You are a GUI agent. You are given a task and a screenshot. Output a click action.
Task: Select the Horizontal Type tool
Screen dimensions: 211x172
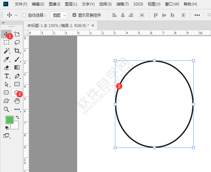coord(7,76)
